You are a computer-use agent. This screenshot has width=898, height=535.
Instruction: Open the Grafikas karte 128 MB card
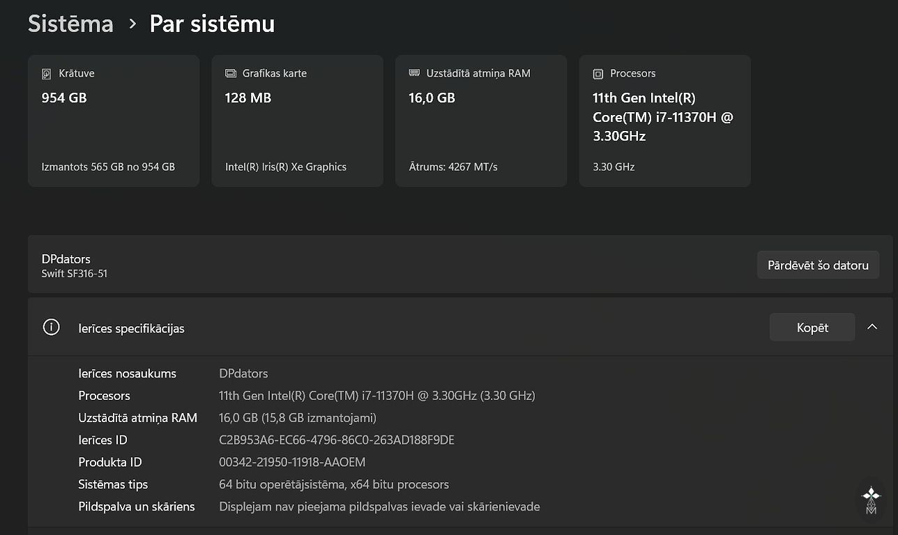(297, 121)
